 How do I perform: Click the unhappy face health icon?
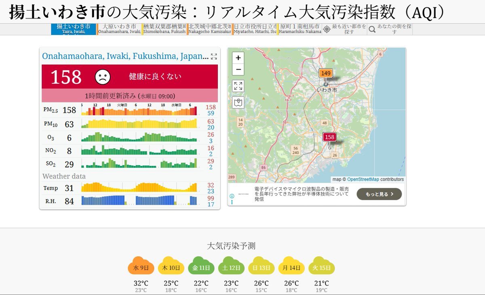pyautogui.click(x=103, y=77)
